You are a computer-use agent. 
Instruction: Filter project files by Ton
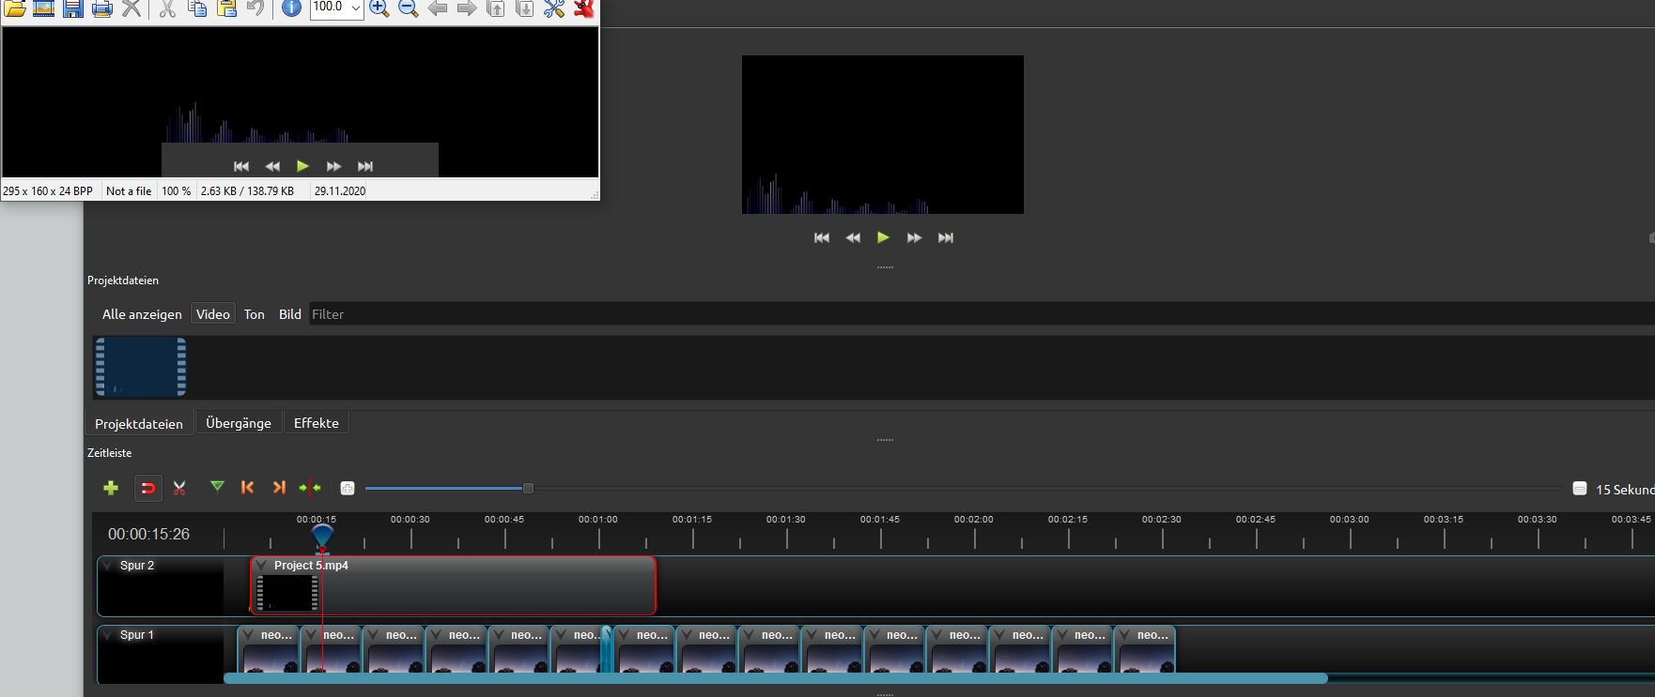coord(255,314)
